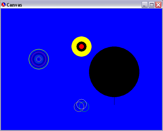Image resolution: width=163 pixels, height=131 pixels.
Task: Close the Canvas window
Action: 158,5
